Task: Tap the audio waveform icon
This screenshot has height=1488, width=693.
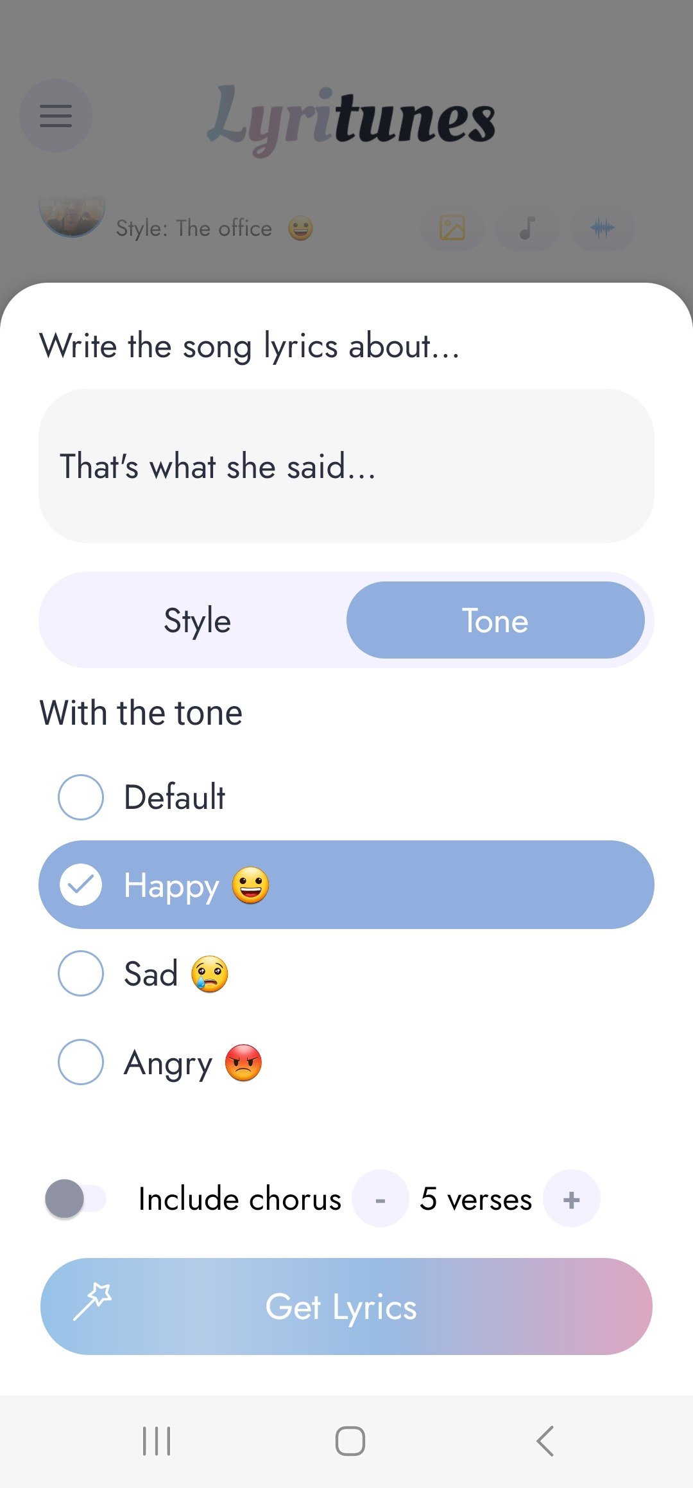Action: click(602, 228)
